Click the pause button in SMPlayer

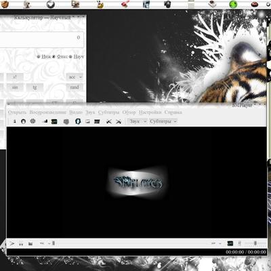[x=21, y=244]
